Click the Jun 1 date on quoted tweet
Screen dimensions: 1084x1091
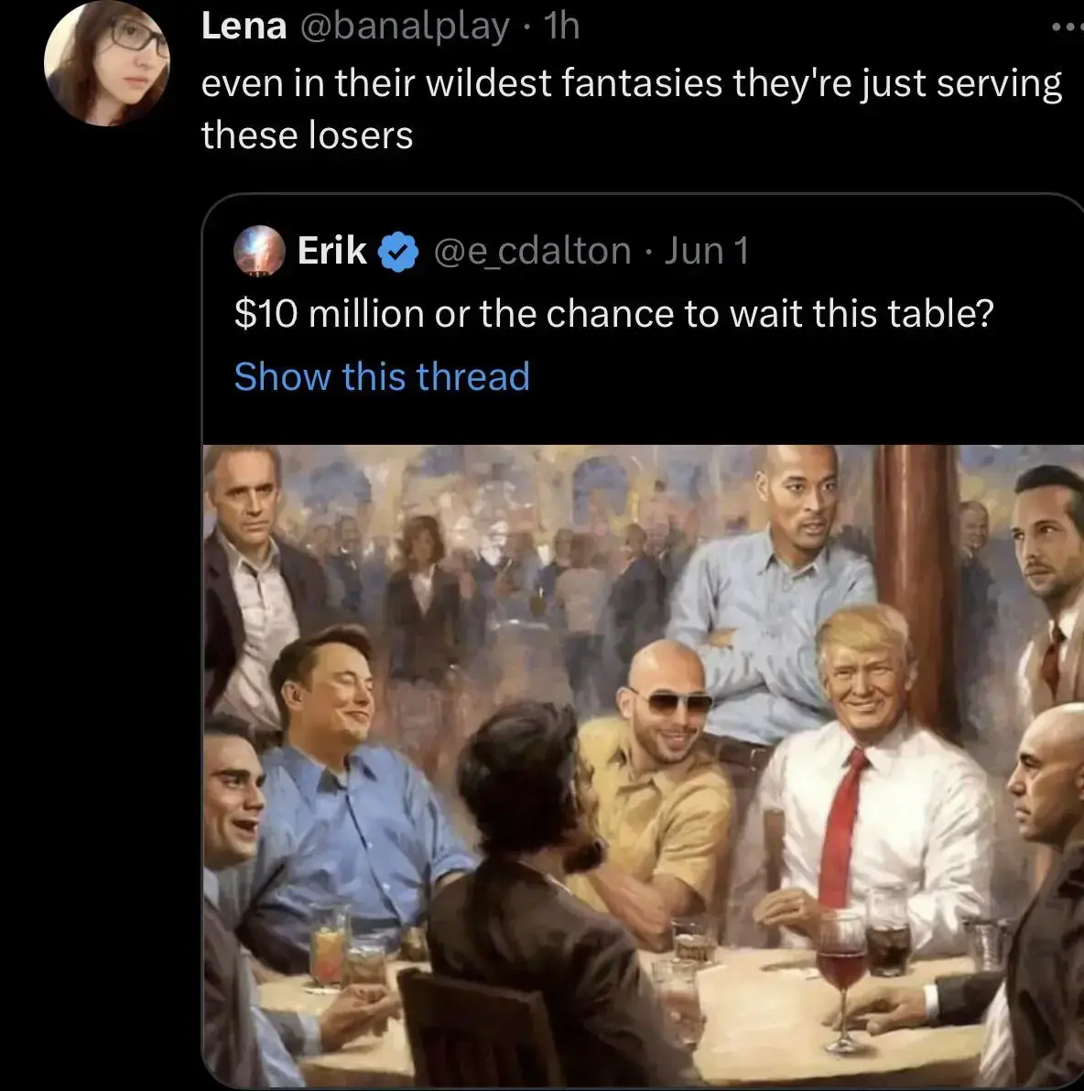(707, 251)
